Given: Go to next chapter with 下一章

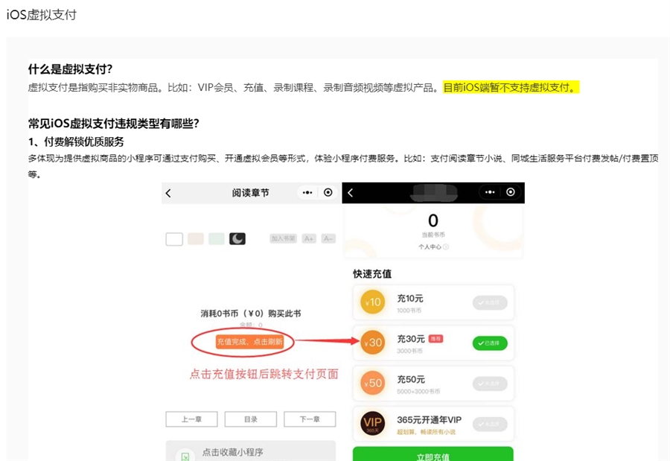Looking at the screenshot, I should pos(310,419).
